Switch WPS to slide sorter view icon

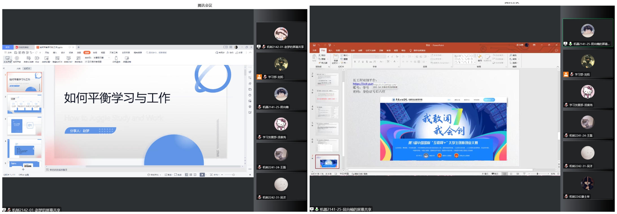[x=191, y=175]
